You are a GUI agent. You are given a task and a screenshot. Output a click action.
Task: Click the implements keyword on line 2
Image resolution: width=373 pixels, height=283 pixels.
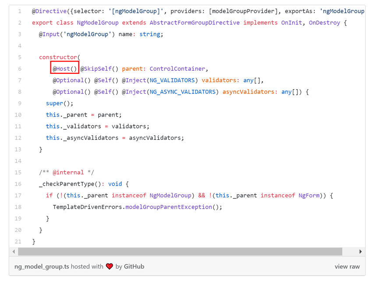tap(260, 23)
